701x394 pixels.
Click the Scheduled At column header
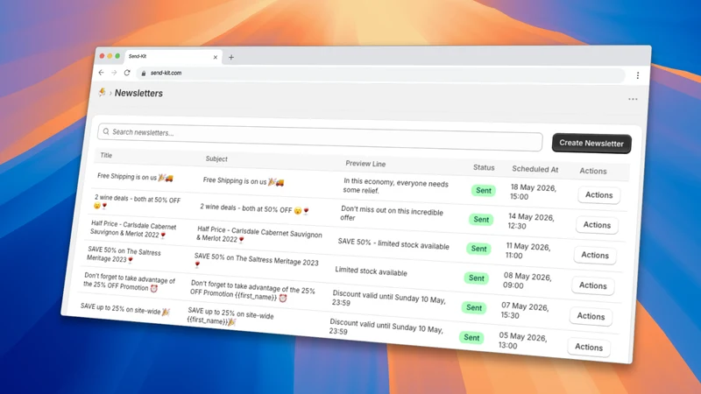coord(535,169)
